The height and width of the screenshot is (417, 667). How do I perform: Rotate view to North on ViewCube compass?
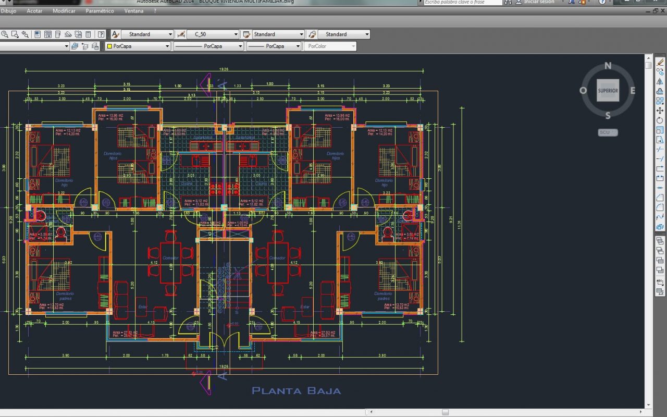(x=608, y=66)
